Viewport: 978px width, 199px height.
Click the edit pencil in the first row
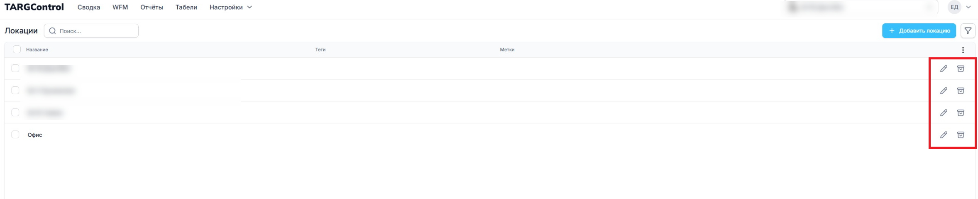[944, 69]
